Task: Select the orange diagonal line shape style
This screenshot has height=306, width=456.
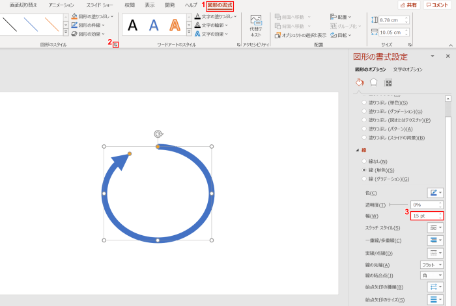Action: coord(51,25)
